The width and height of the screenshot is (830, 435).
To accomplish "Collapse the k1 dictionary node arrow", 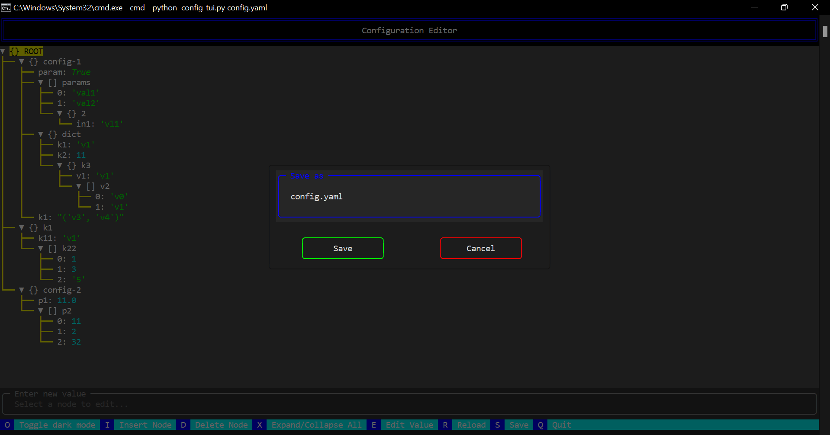I will click(x=22, y=228).
